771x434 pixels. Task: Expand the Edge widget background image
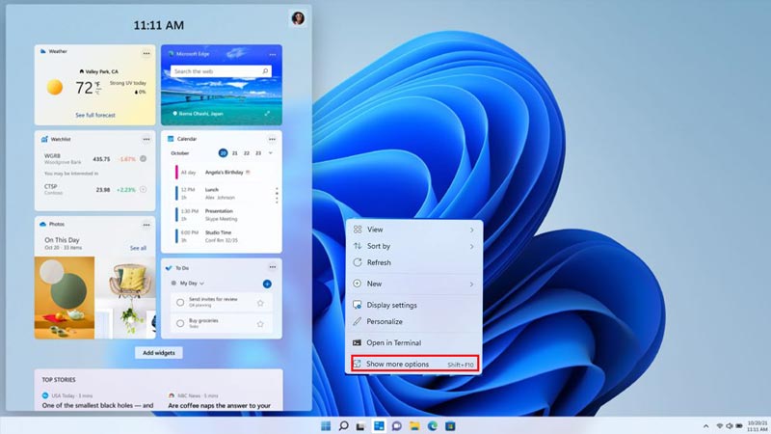(267, 114)
